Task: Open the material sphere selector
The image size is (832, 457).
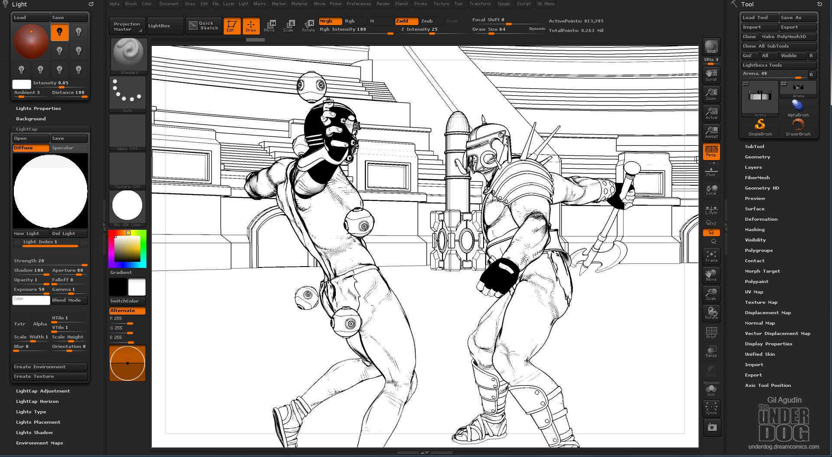Action: coord(127,209)
